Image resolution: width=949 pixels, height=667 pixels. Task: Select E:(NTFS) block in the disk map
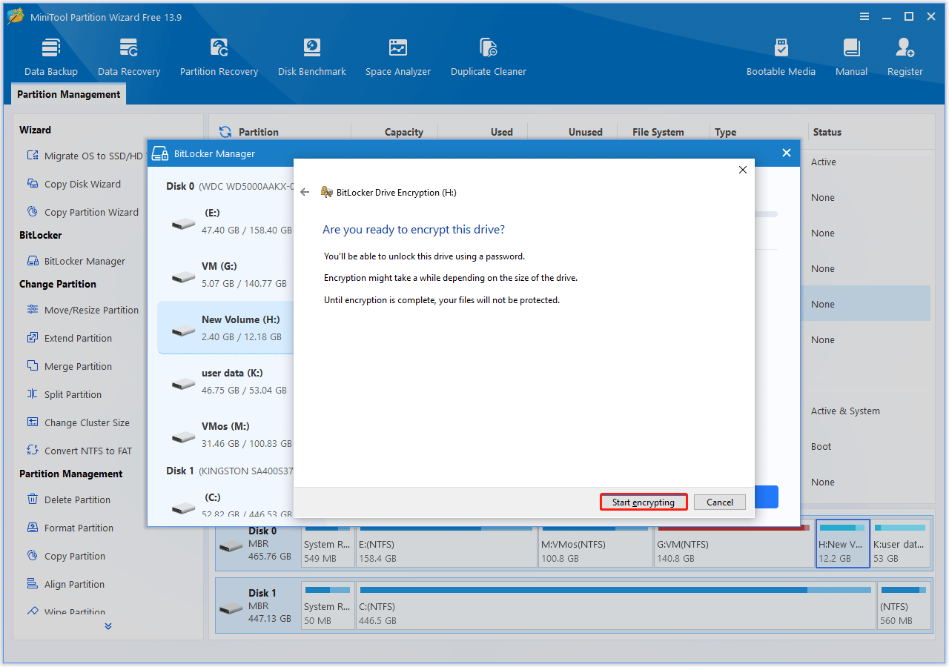click(446, 544)
